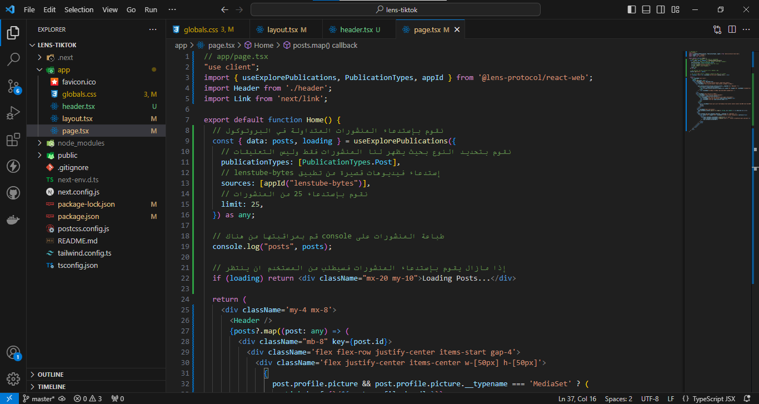Collapse the app folder in Explorer
Image resolution: width=759 pixels, height=404 pixels.
tap(39, 70)
